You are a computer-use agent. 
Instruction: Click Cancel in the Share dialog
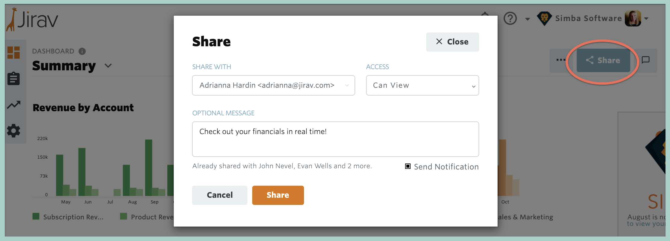(220, 195)
